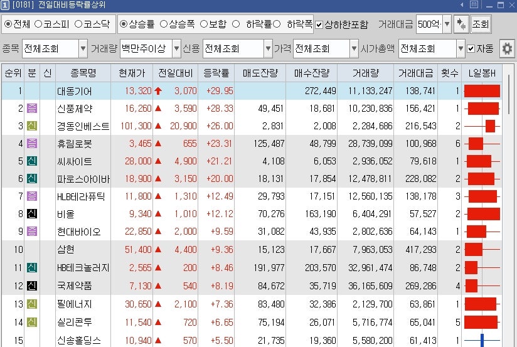
Task: Choose the 상승폭 radio option
Action: (x=164, y=24)
